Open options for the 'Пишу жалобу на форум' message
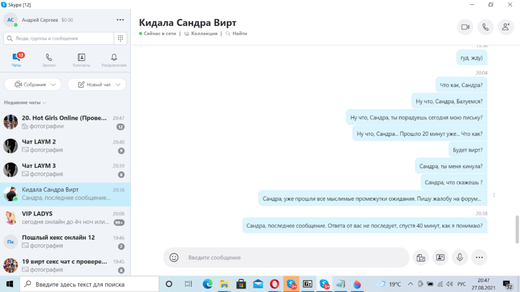The image size is (520, 292). [x=494, y=195]
